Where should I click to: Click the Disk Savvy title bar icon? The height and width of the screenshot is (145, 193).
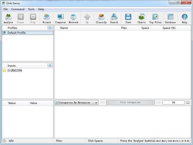[4, 3]
